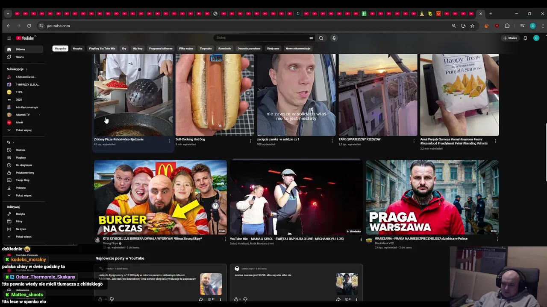Open the YouTube hamburger guide menu
The height and width of the screenshot is (307, 547).
click(x=9, y=38)
